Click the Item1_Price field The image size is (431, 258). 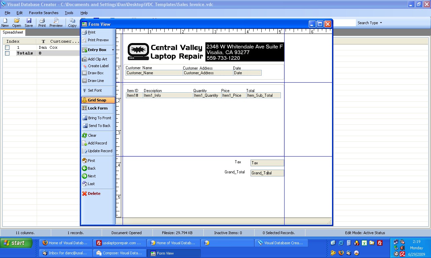[x=234, y=95]
